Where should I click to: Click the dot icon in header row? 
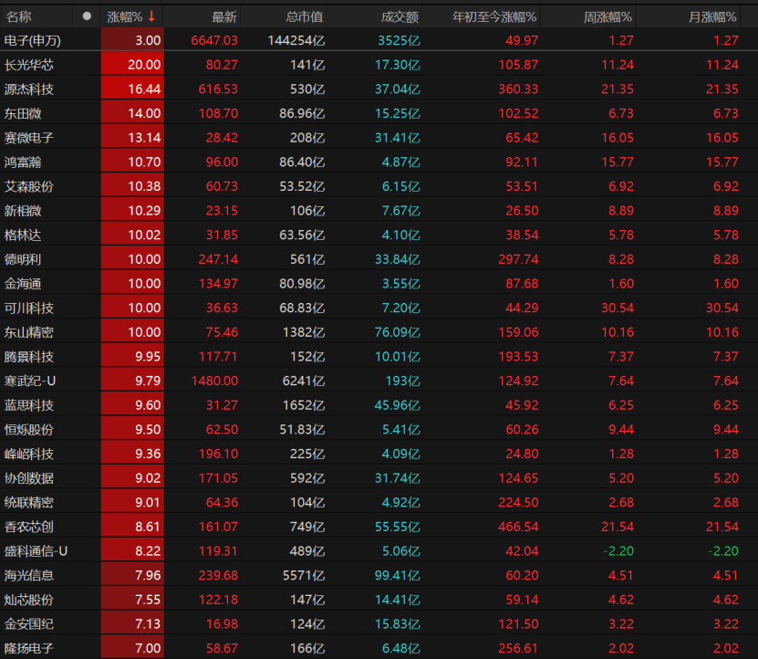(87, 16)
